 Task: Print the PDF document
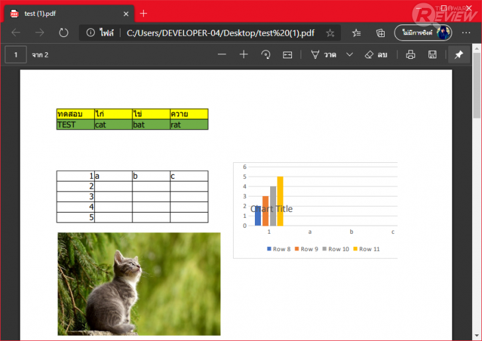410,55
